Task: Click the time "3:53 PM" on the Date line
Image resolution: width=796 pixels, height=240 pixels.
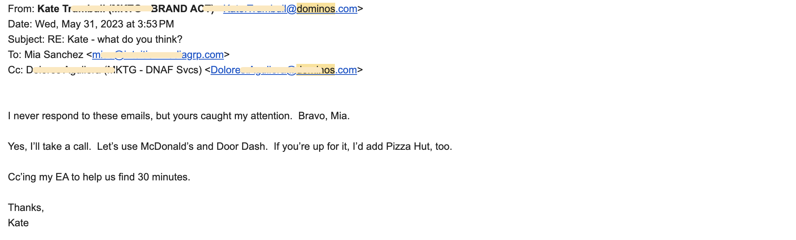Action: point(155,24)
